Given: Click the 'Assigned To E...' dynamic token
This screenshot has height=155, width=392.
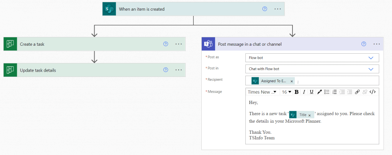Looking at the screenshot, I should 273,81.
